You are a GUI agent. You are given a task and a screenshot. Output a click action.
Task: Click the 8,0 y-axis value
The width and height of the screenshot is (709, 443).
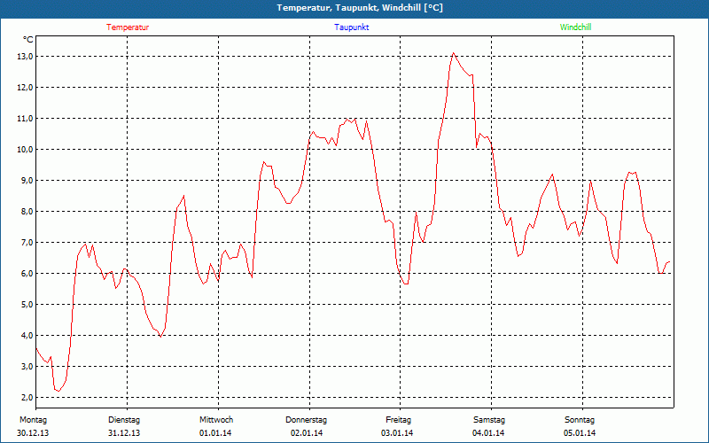pyautogui.click(x=27, y=212)
